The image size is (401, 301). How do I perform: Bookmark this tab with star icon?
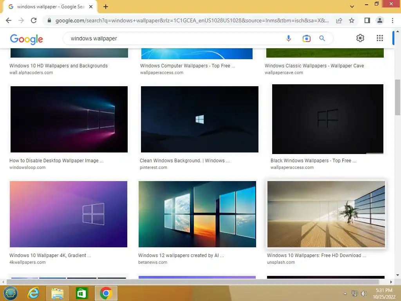pos(352,20)
